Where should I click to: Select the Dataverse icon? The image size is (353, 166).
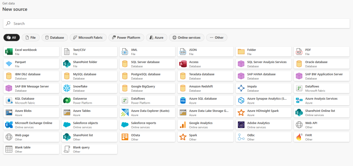click(67, 101)
